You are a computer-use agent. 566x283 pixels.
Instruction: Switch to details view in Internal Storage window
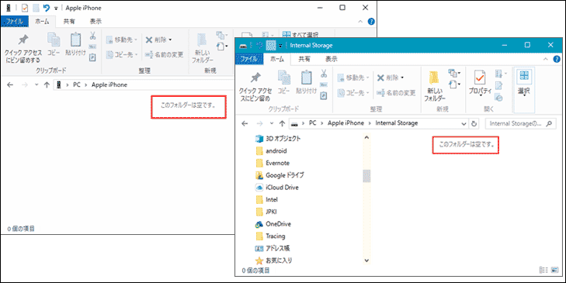[543, 270]
